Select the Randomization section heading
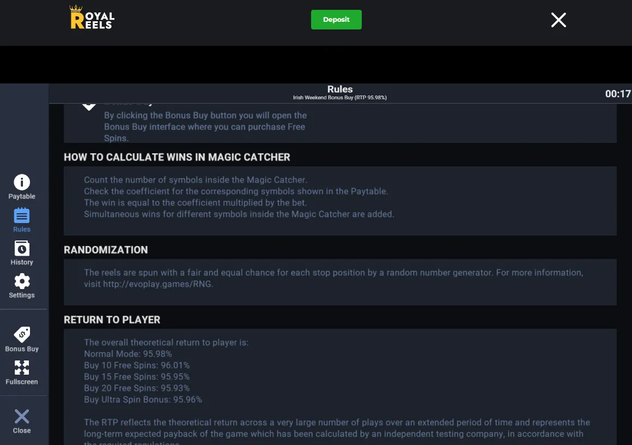Viewport: 632px width, 445px height. tap(106, 250)
